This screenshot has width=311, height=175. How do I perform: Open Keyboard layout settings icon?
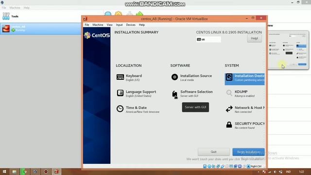120,77
